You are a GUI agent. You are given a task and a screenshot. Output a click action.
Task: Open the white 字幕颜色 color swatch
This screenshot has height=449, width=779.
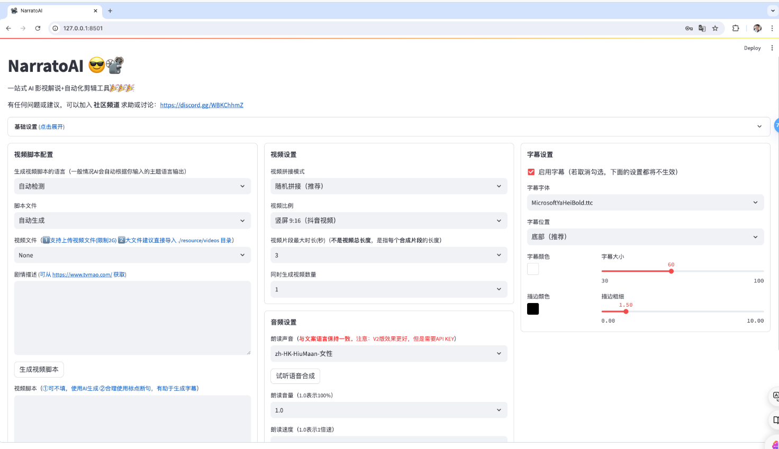tap(533, 269)
